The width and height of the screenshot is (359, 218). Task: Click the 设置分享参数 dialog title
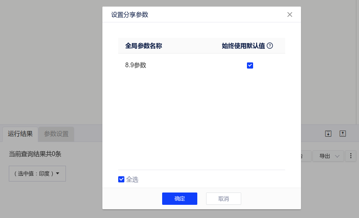tap(130, 15)
